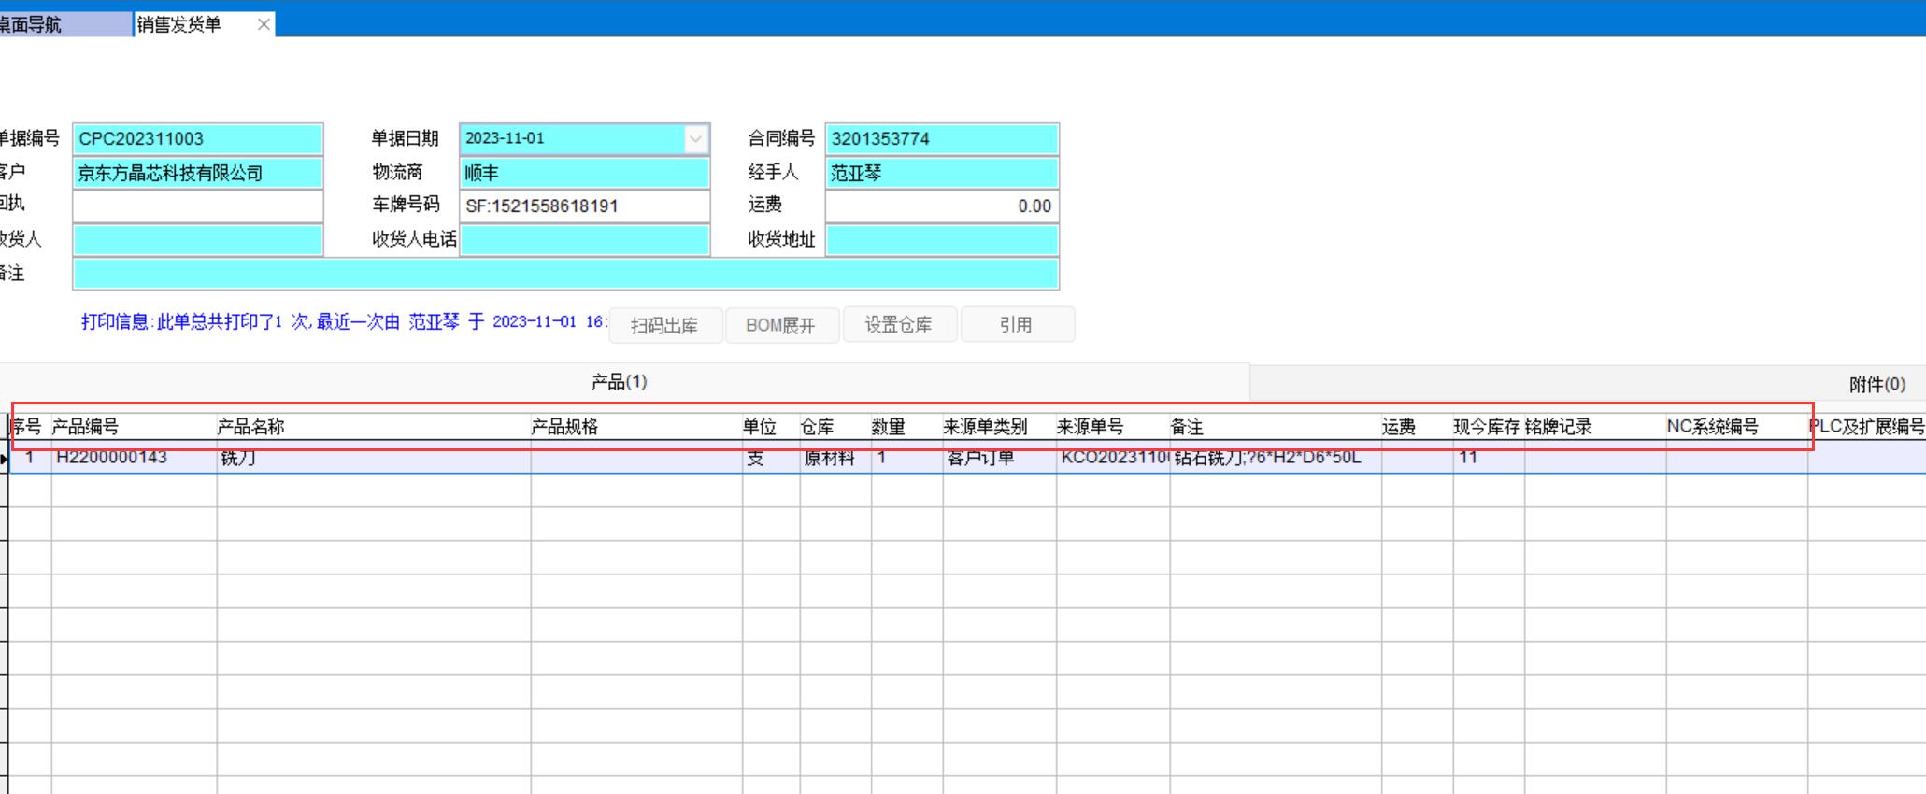1926x794 pixels.
Task: Click the row indicator arrow for row 1
Action: click(x=5, y=458)
